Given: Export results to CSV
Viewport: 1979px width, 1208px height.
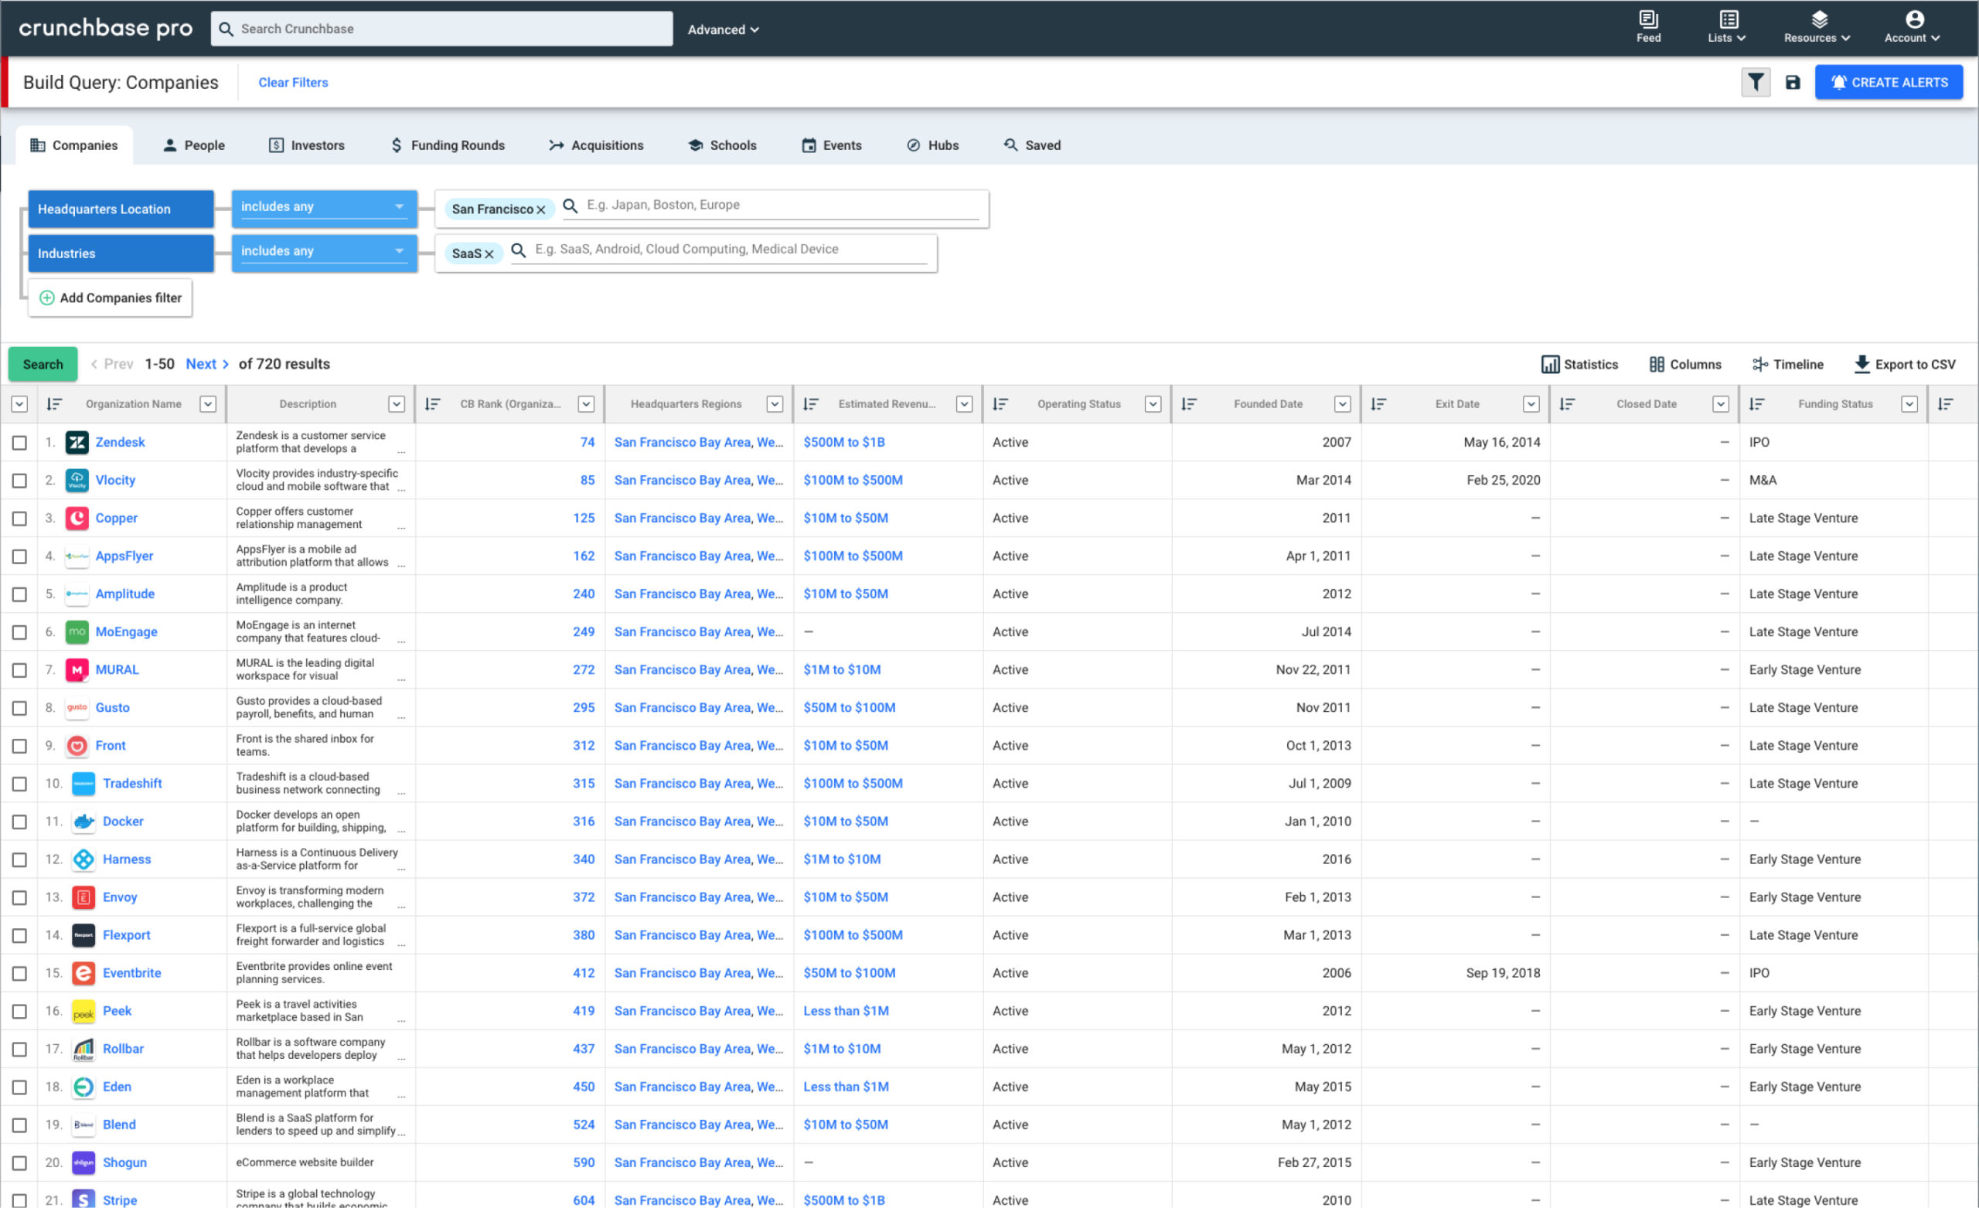Looking at the screenshot, I should click(x=1905, y=364).
